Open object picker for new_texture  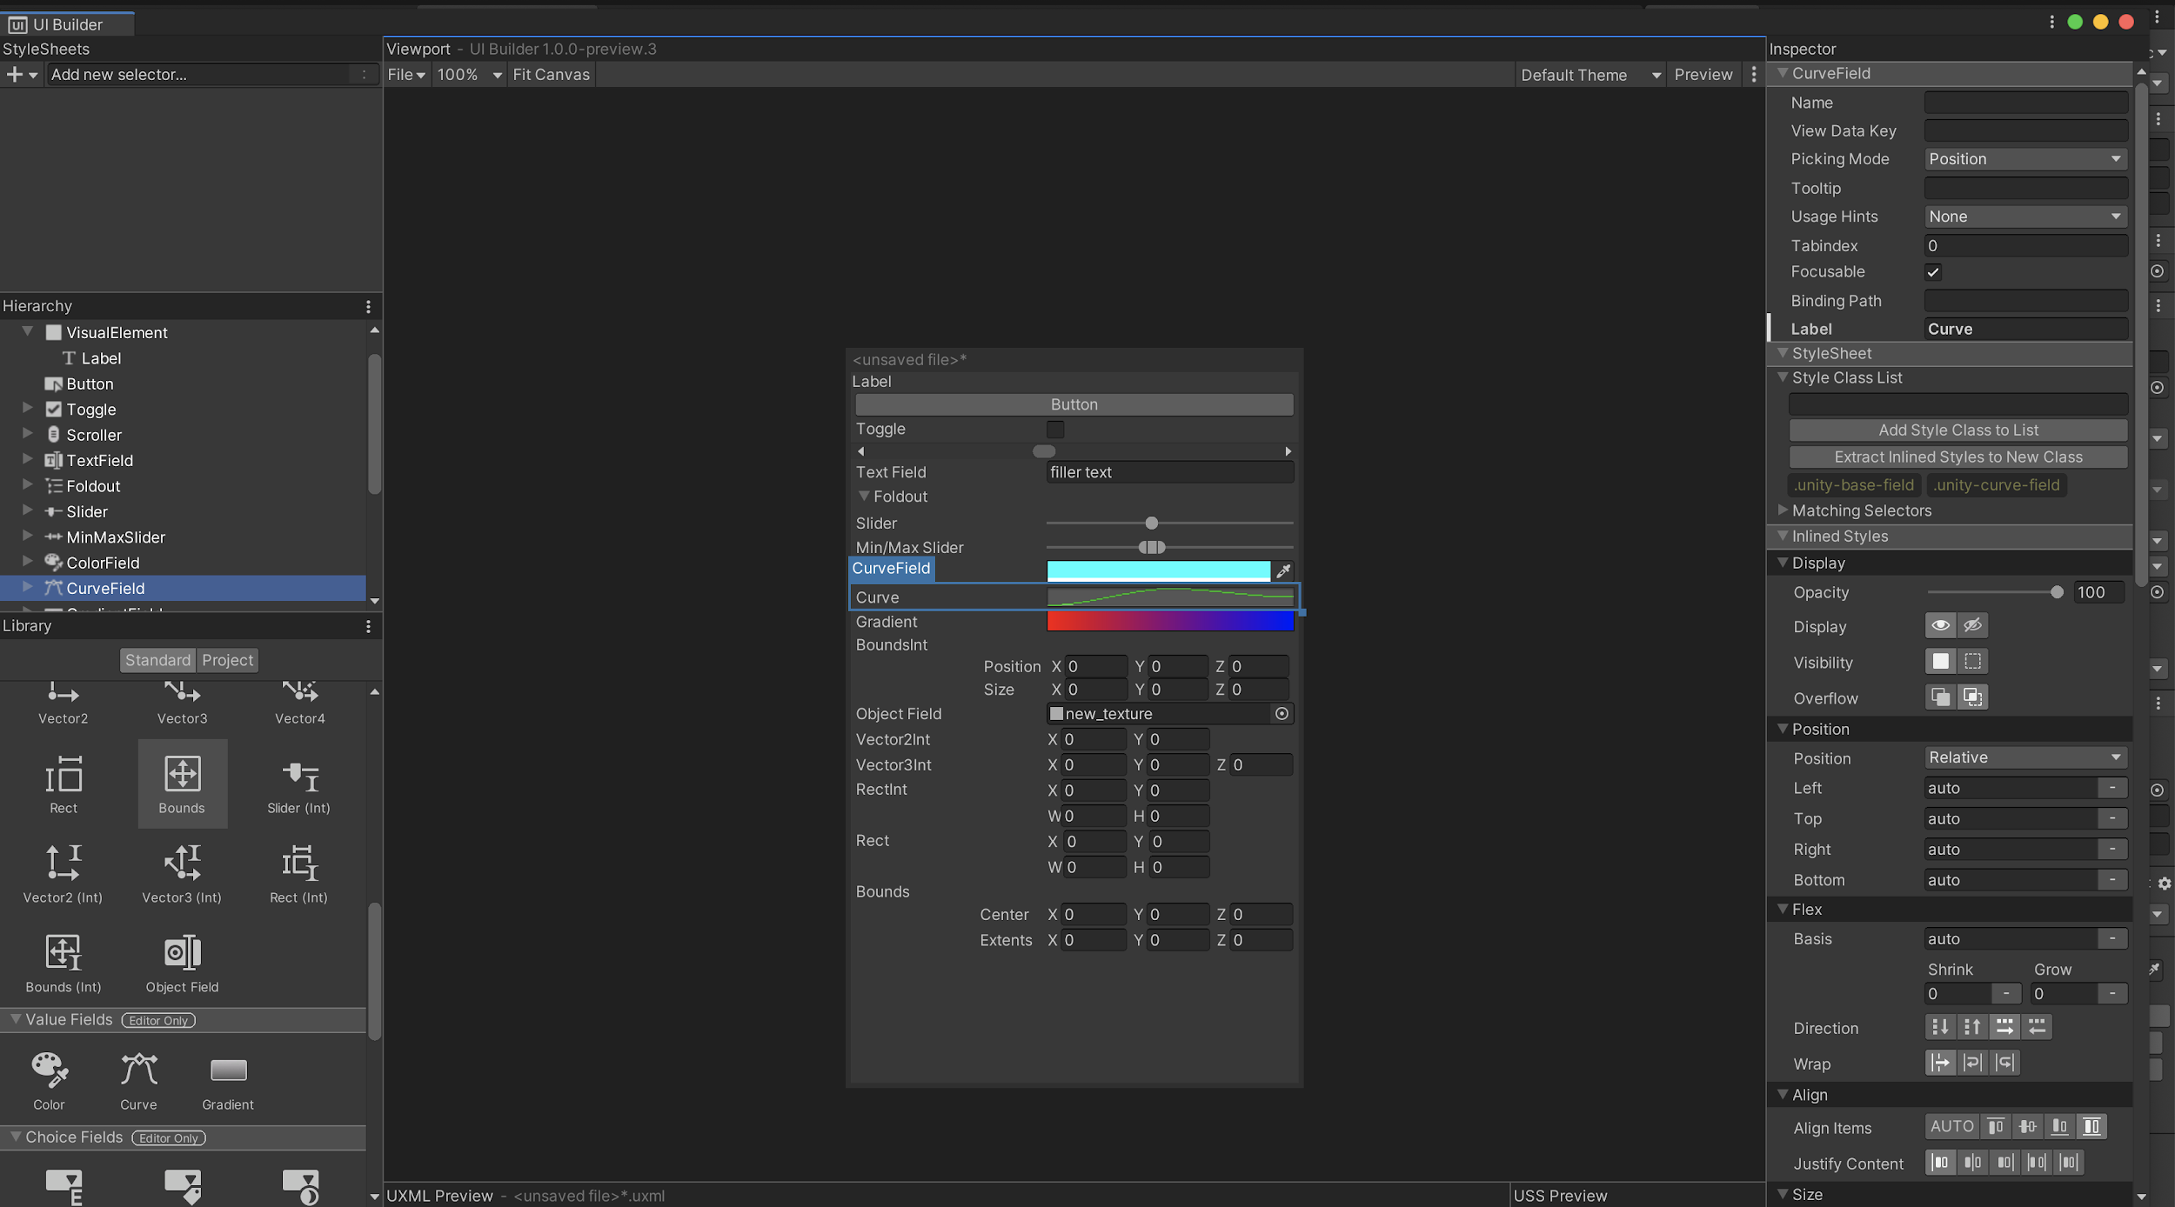click(1282, 713)
